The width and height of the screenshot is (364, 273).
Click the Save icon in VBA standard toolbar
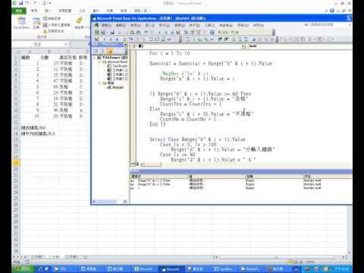click(x=112, y=32)
